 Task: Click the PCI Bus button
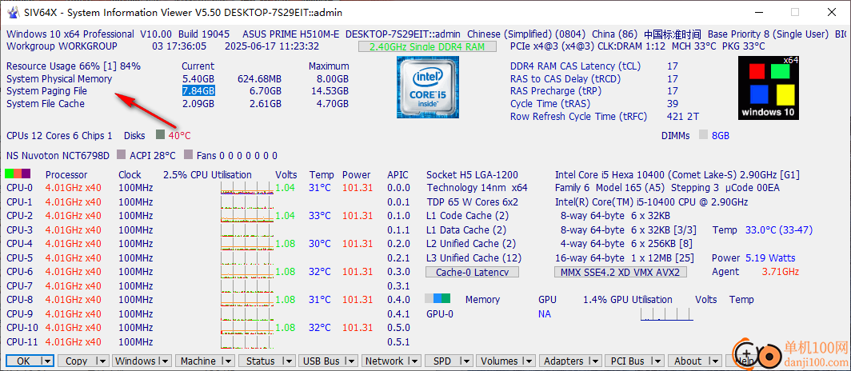(634, 361)
